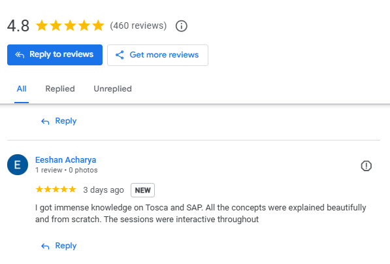
Task: Click the double-arrow reply-all icon
Action: 20,55
